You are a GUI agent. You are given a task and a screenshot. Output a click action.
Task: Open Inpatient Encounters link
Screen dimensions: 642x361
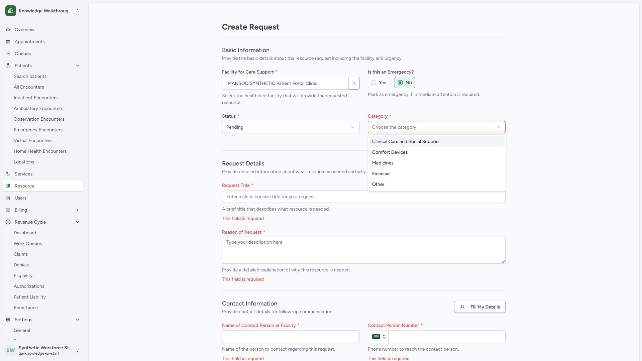click(35, 98)
